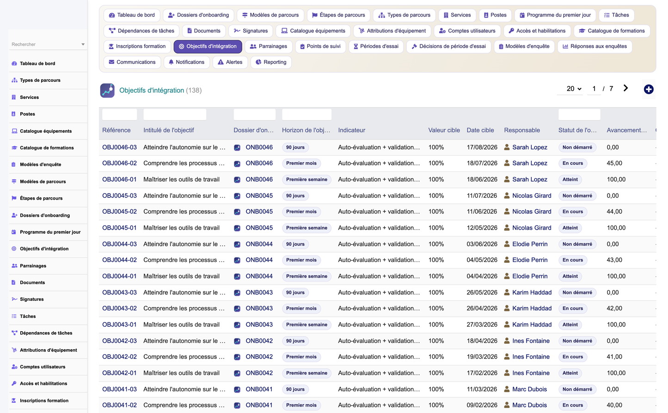
Task: Click person icon next to Sarah Lopez in OBJ0046-02 row
Action: coord(507,163)
